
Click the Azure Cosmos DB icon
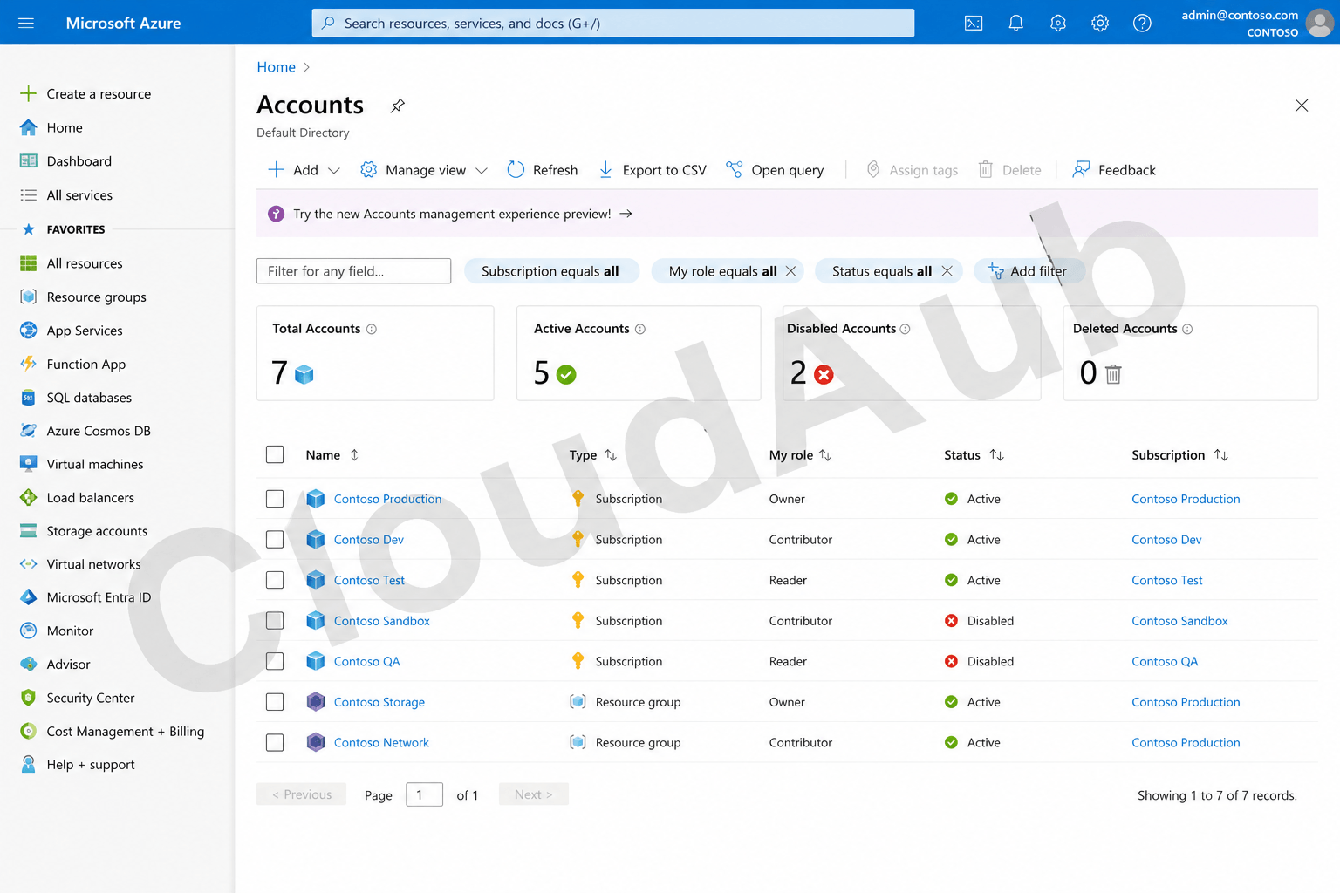[x=28, y=431]
